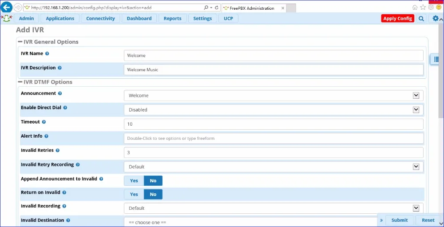Expand the floating action bar arrows
Viewport: 444px width, 227px height.
(x=381, y=220)
